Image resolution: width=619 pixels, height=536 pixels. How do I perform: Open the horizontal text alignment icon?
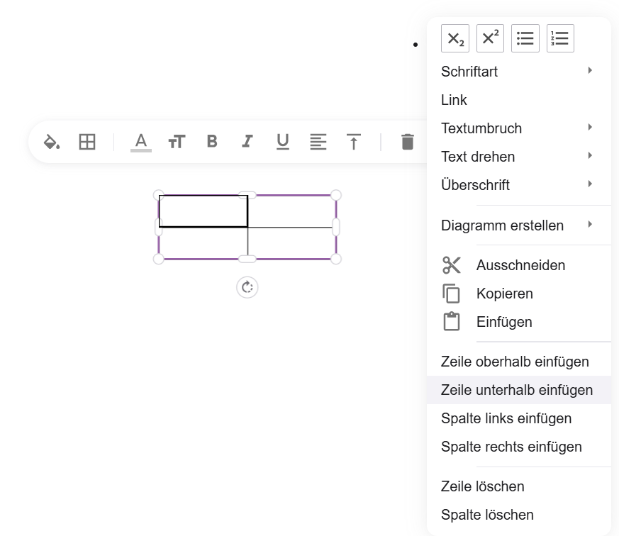tap(318, 142)
